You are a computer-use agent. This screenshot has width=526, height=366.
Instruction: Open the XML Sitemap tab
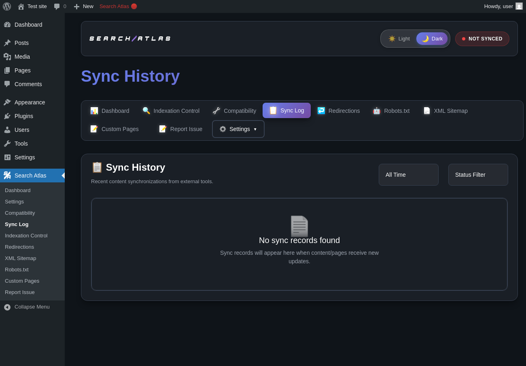(445, 110)
